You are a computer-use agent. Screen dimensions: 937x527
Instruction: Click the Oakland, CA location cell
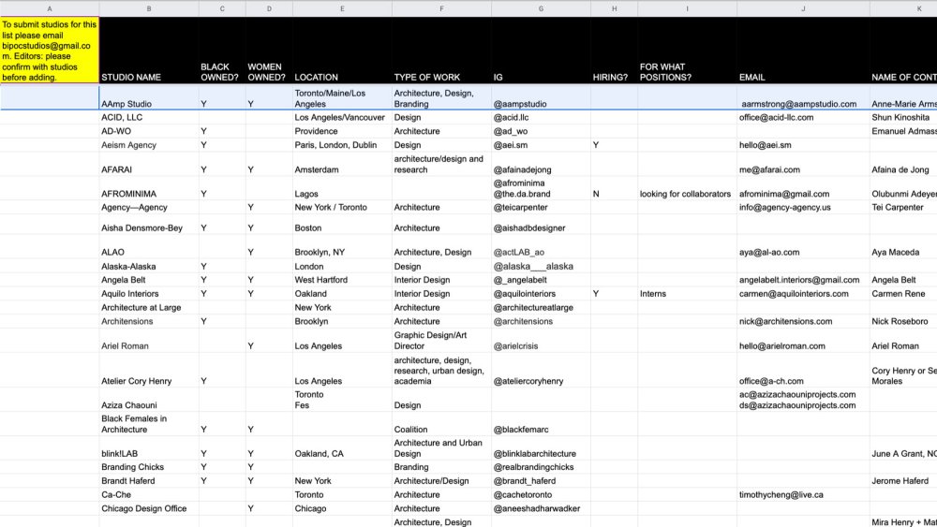[x=342, y=448]
